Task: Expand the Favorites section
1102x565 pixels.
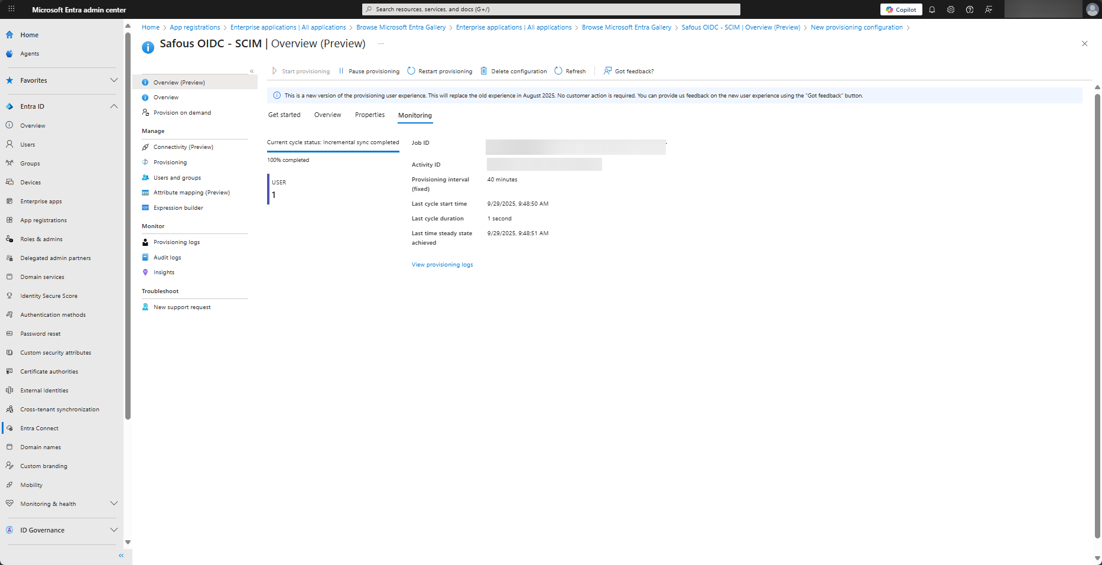Action: [114, 80]
